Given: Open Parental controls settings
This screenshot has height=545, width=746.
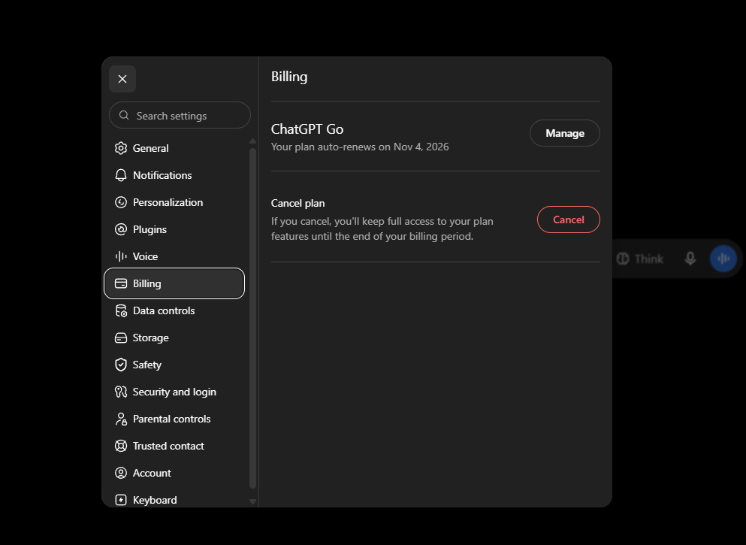Looking at the screenshot, I should click(x=174, y=419).
